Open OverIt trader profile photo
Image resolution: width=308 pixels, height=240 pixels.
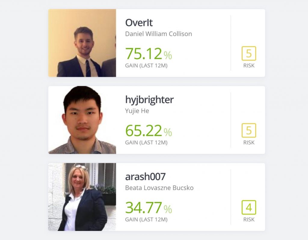pos(82,43)
